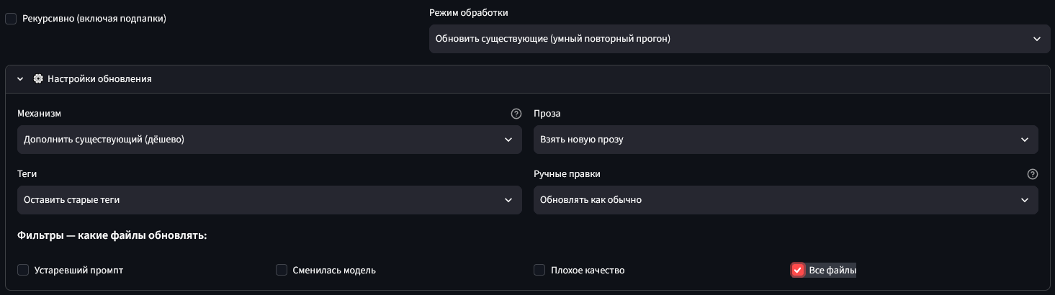Open the Обновить существующие mode dropdown
Viewport: 1055px width, 295px height.
click(740, 39)
